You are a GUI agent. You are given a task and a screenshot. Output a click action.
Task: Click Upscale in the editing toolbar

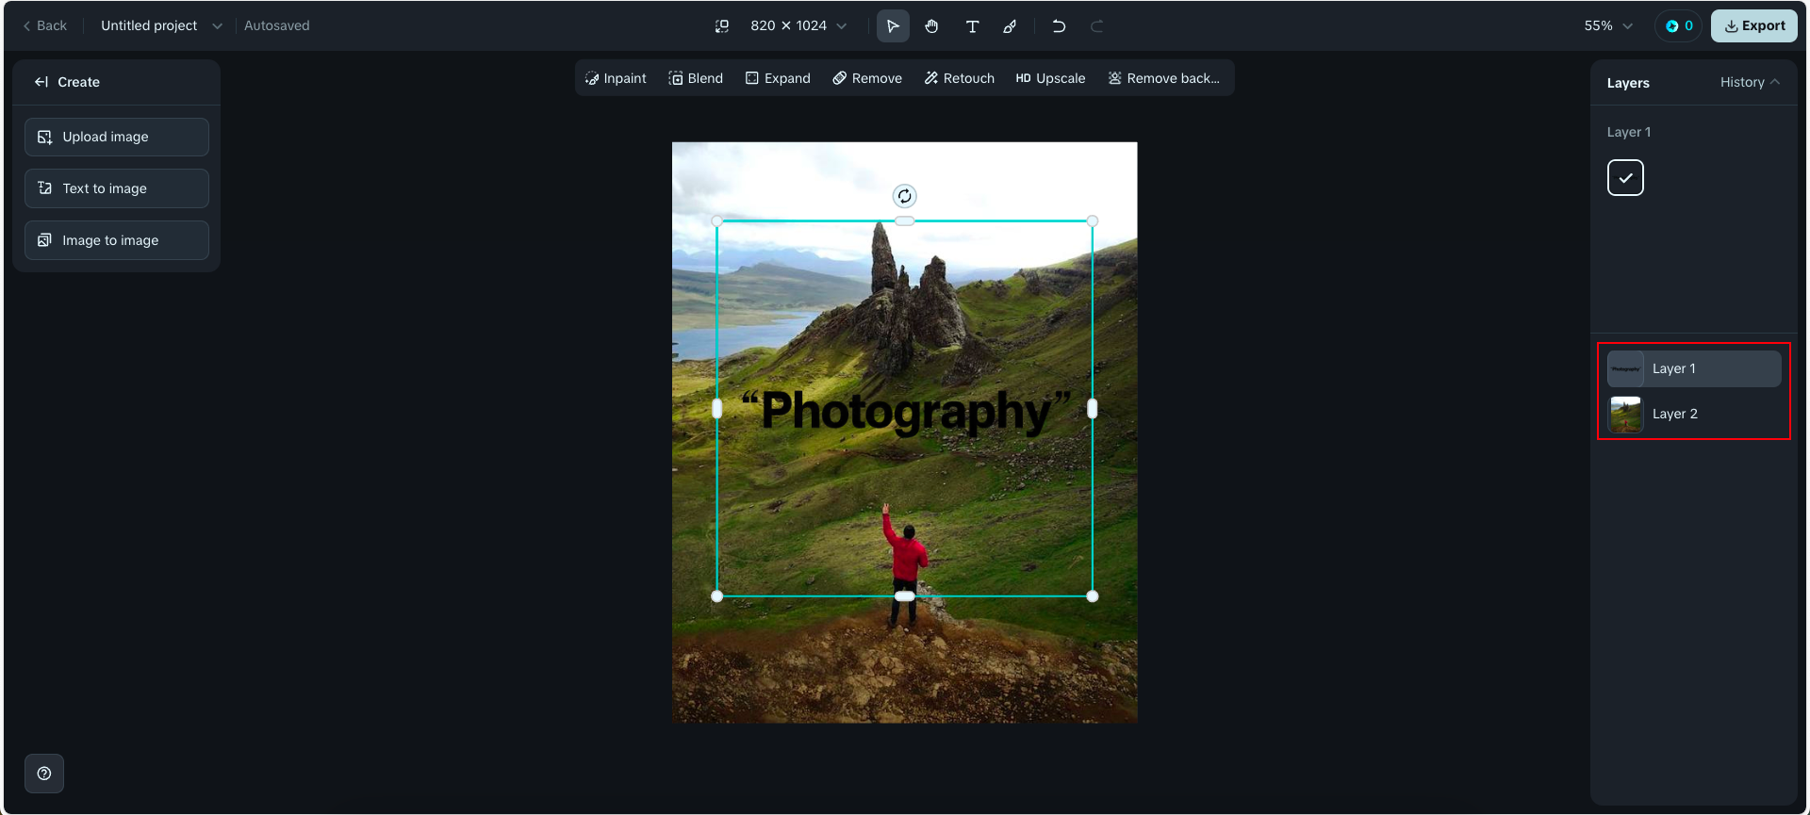click(x=1050, y=78)
